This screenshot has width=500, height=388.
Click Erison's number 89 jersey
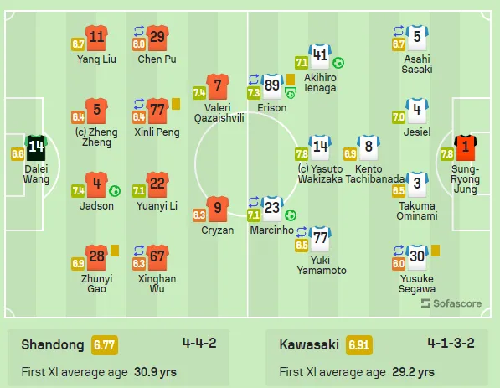click(x=272, y=86)
